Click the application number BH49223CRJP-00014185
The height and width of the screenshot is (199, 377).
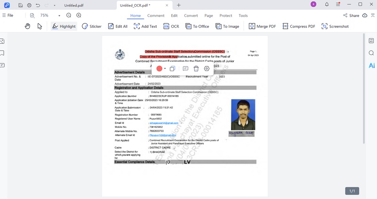164,96
